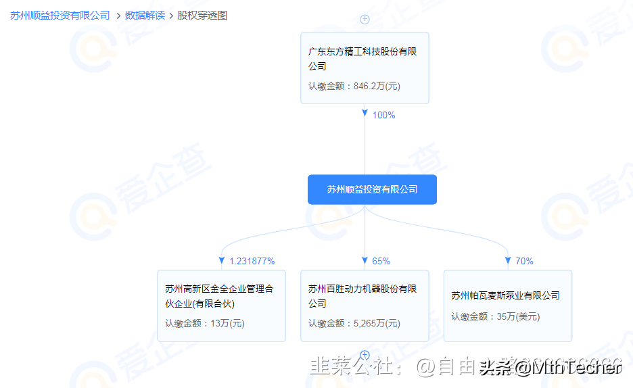Click the 100% shareholding label
633x388 pixels.
click(x=383, y=116)
